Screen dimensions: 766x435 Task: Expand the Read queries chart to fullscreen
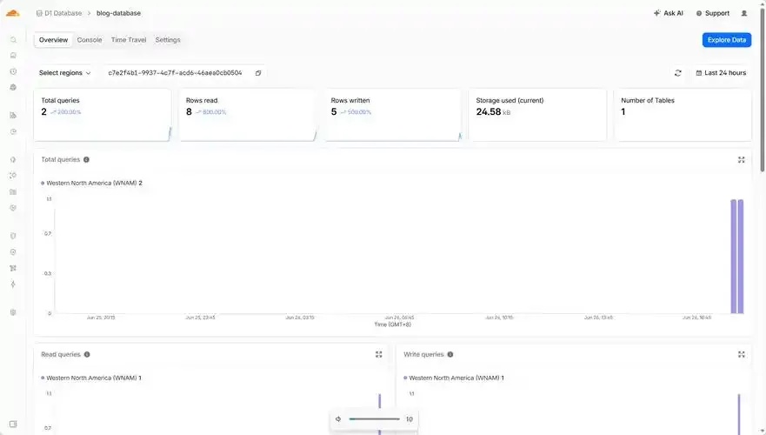pos(378,354)
